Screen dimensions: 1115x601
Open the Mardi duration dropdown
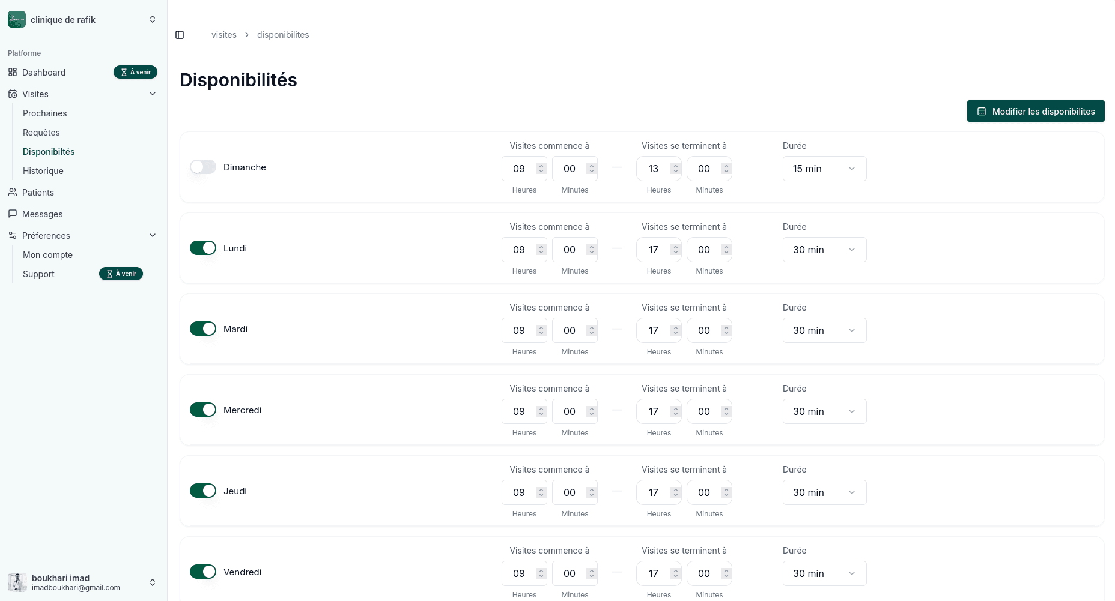tap(824, 330)
